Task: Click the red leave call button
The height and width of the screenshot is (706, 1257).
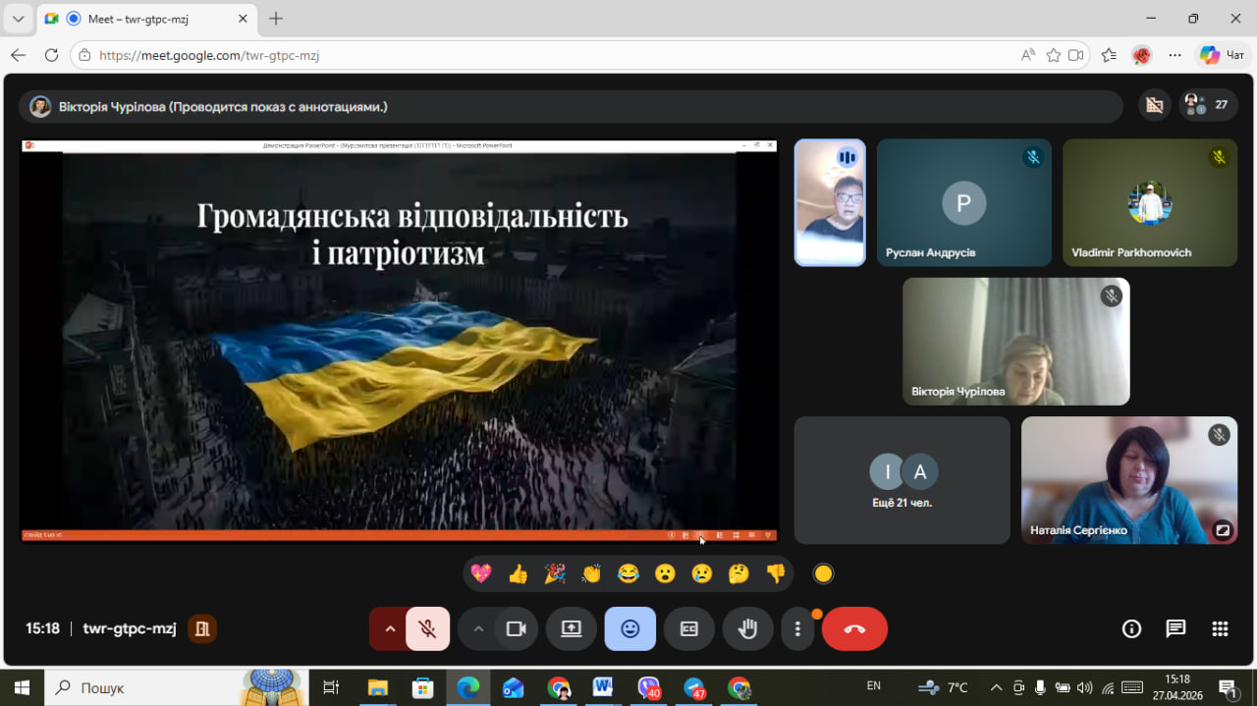Action: click(x=854, y=629)
